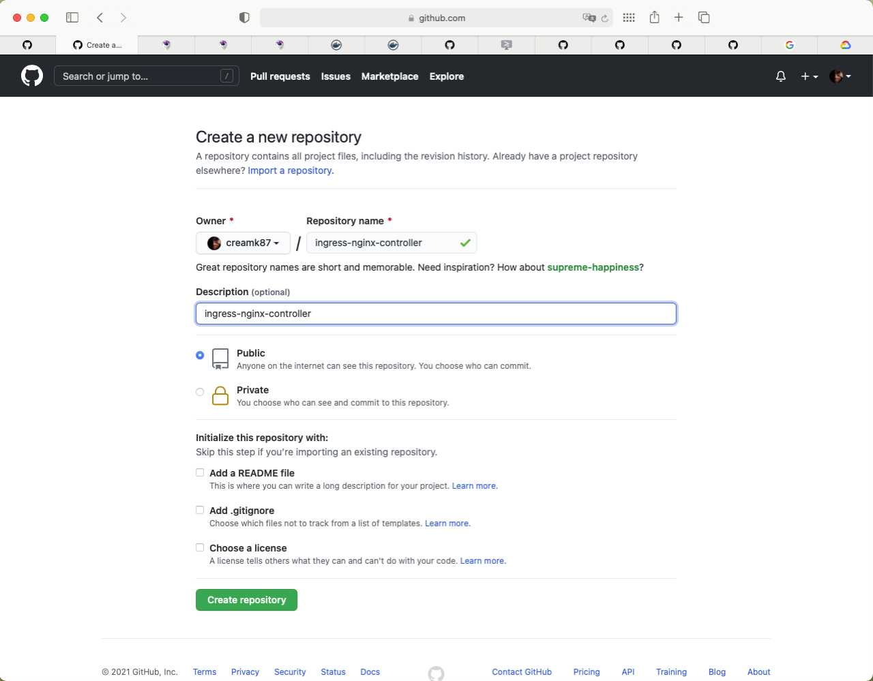Expand the plus create-new dropdown
The width and height of the screenshot is (873, 681).
(x=810, y=76)
